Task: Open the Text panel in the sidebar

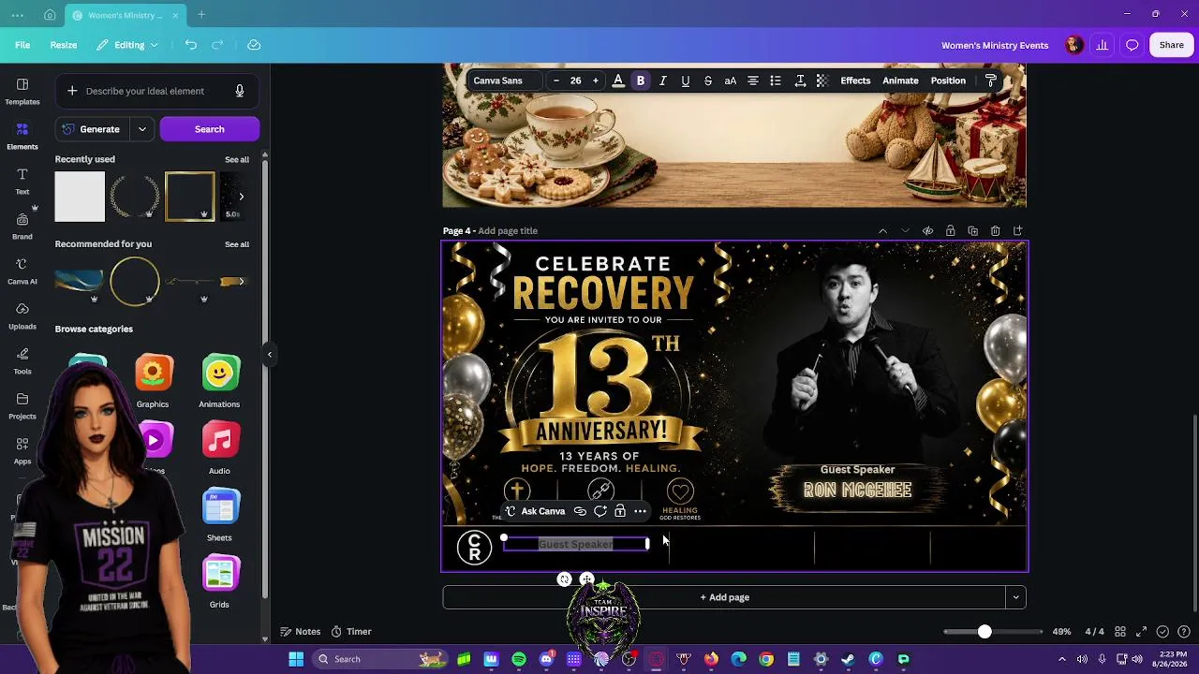Action: [22, 181]
